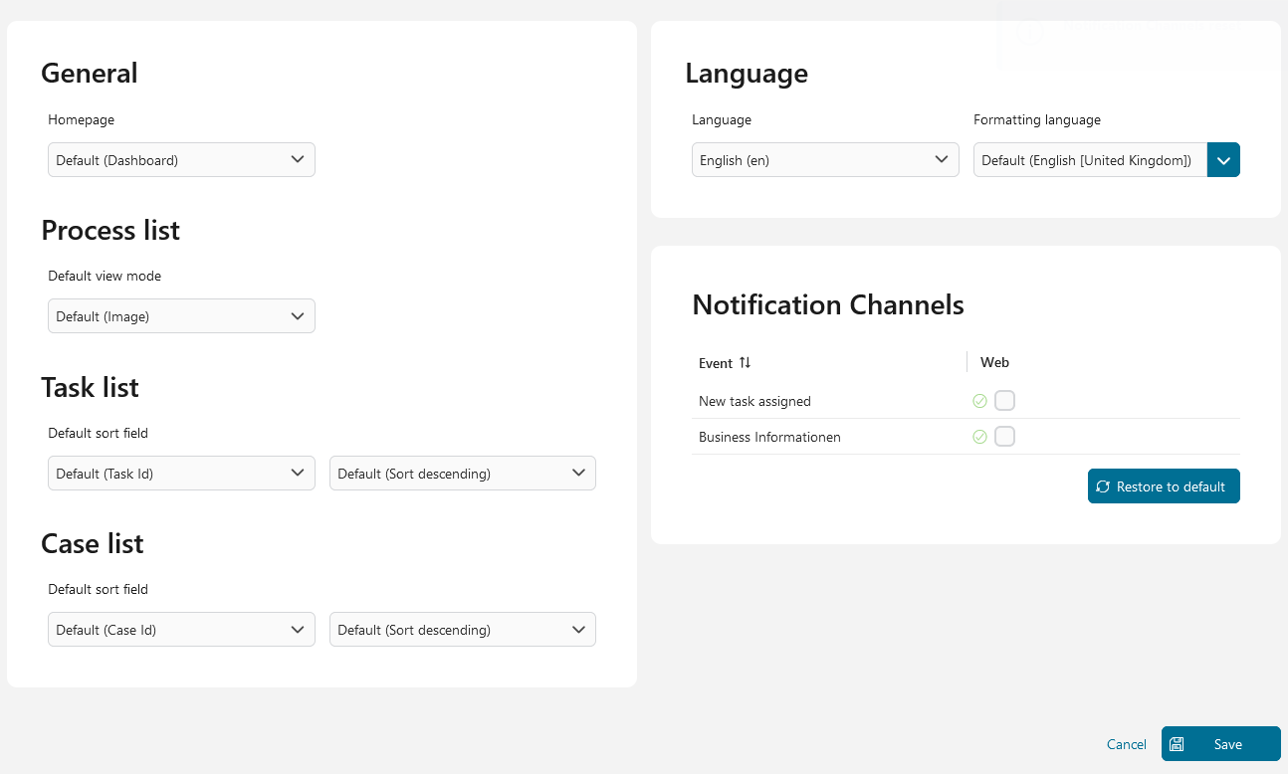Click the sort arrows icon beside Event
1288x774 pixels.
pos(745,363)
